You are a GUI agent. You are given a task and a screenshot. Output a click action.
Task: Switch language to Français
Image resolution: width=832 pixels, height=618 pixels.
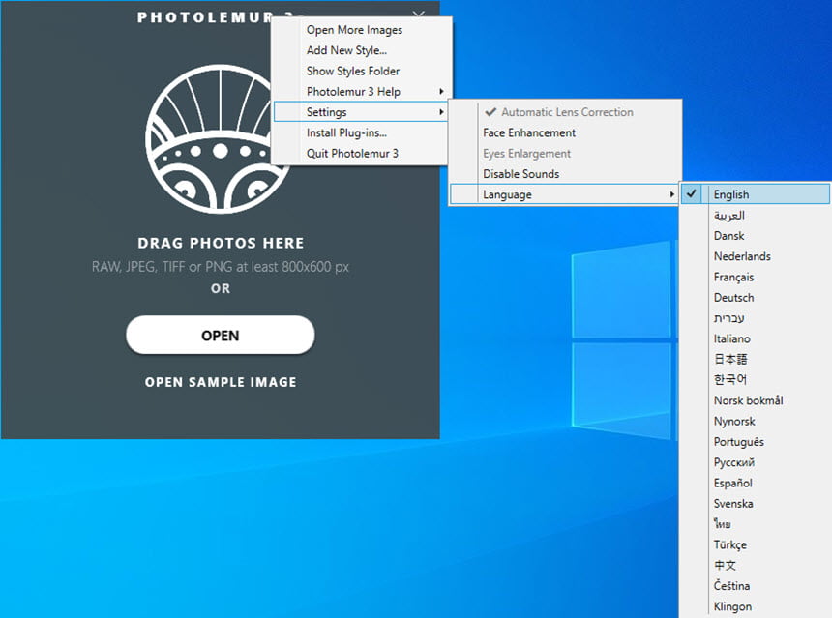coord(755,277)
